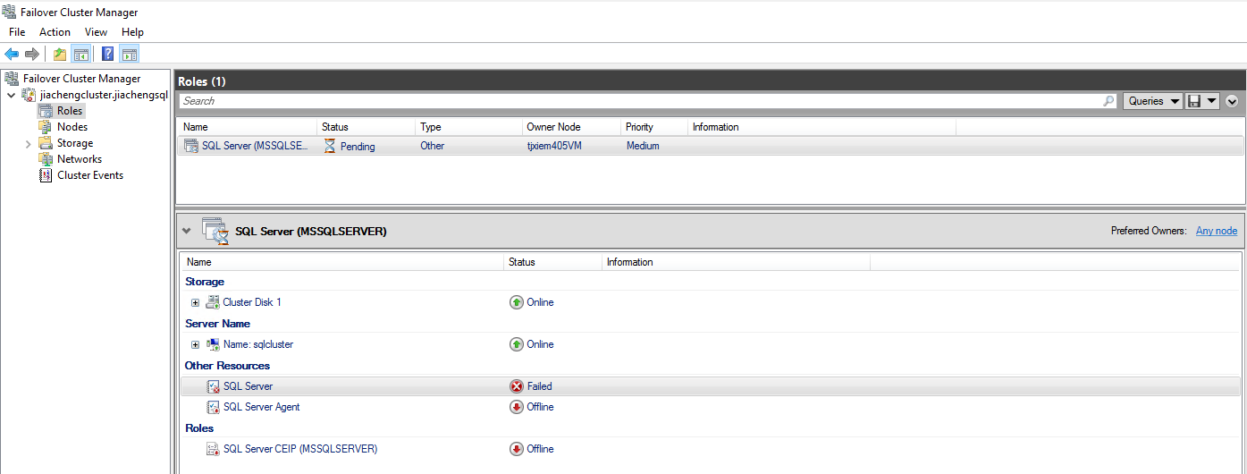The height and width of the screenshot is (474, 1247).
Task: Click the SQL Server role icon in roles list
Action: (191, 146)
